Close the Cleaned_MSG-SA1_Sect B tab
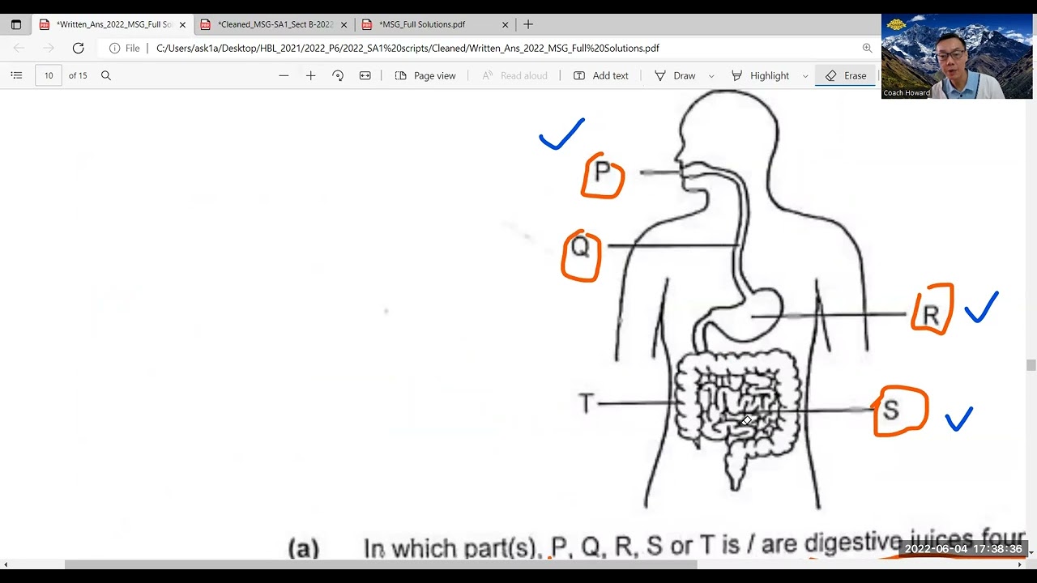1037x583 pixels. click(x=344, y=24)
